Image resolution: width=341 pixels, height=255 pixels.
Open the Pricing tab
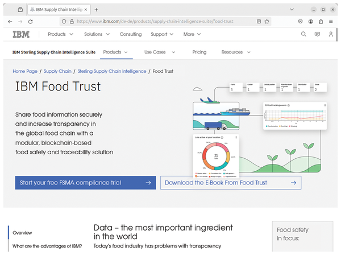[199, 52]
